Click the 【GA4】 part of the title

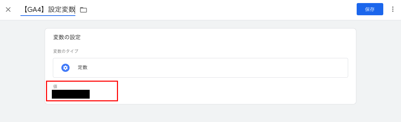[x=34, y=10]
